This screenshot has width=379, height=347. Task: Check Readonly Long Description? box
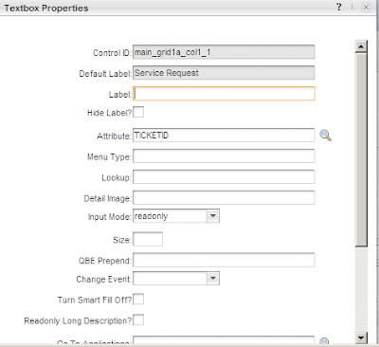(x=138, y=320)
